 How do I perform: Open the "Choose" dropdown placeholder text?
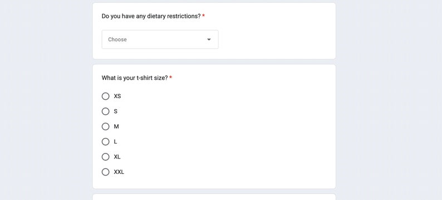[x=117, y=39]
